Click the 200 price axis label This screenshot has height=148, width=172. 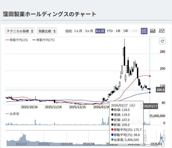(x=162, y=69)
